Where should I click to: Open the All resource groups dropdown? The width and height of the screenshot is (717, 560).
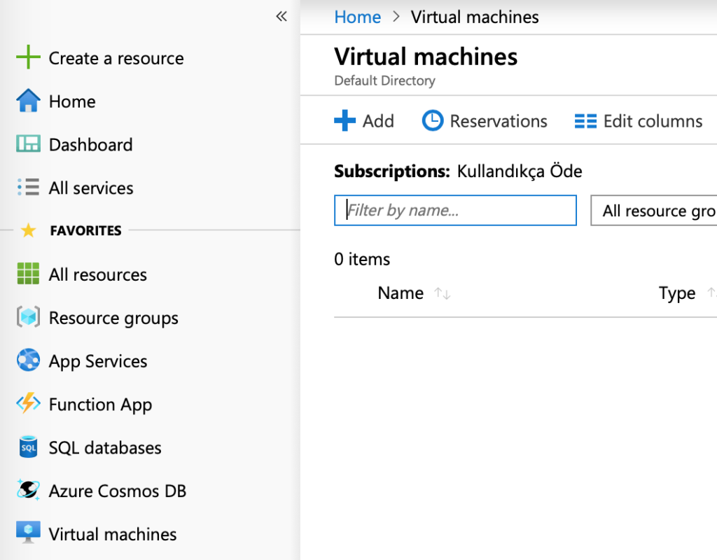[x=654, y=210]
